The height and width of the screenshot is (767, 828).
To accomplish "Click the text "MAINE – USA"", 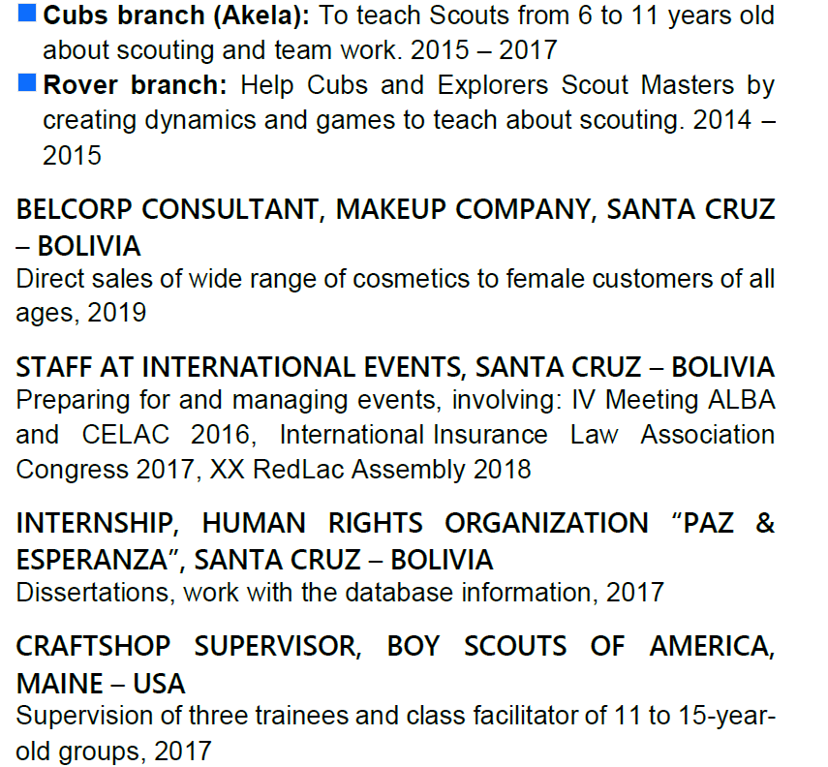I will click(x=101, y=683).
